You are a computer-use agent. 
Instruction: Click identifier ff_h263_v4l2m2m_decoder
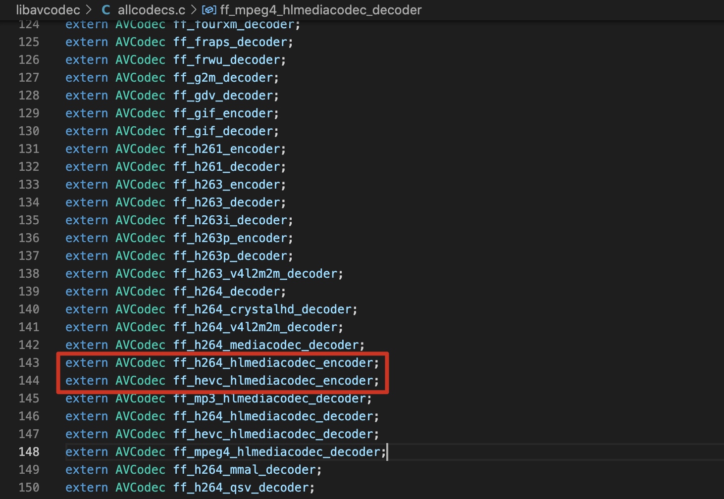tap(256, 274)
